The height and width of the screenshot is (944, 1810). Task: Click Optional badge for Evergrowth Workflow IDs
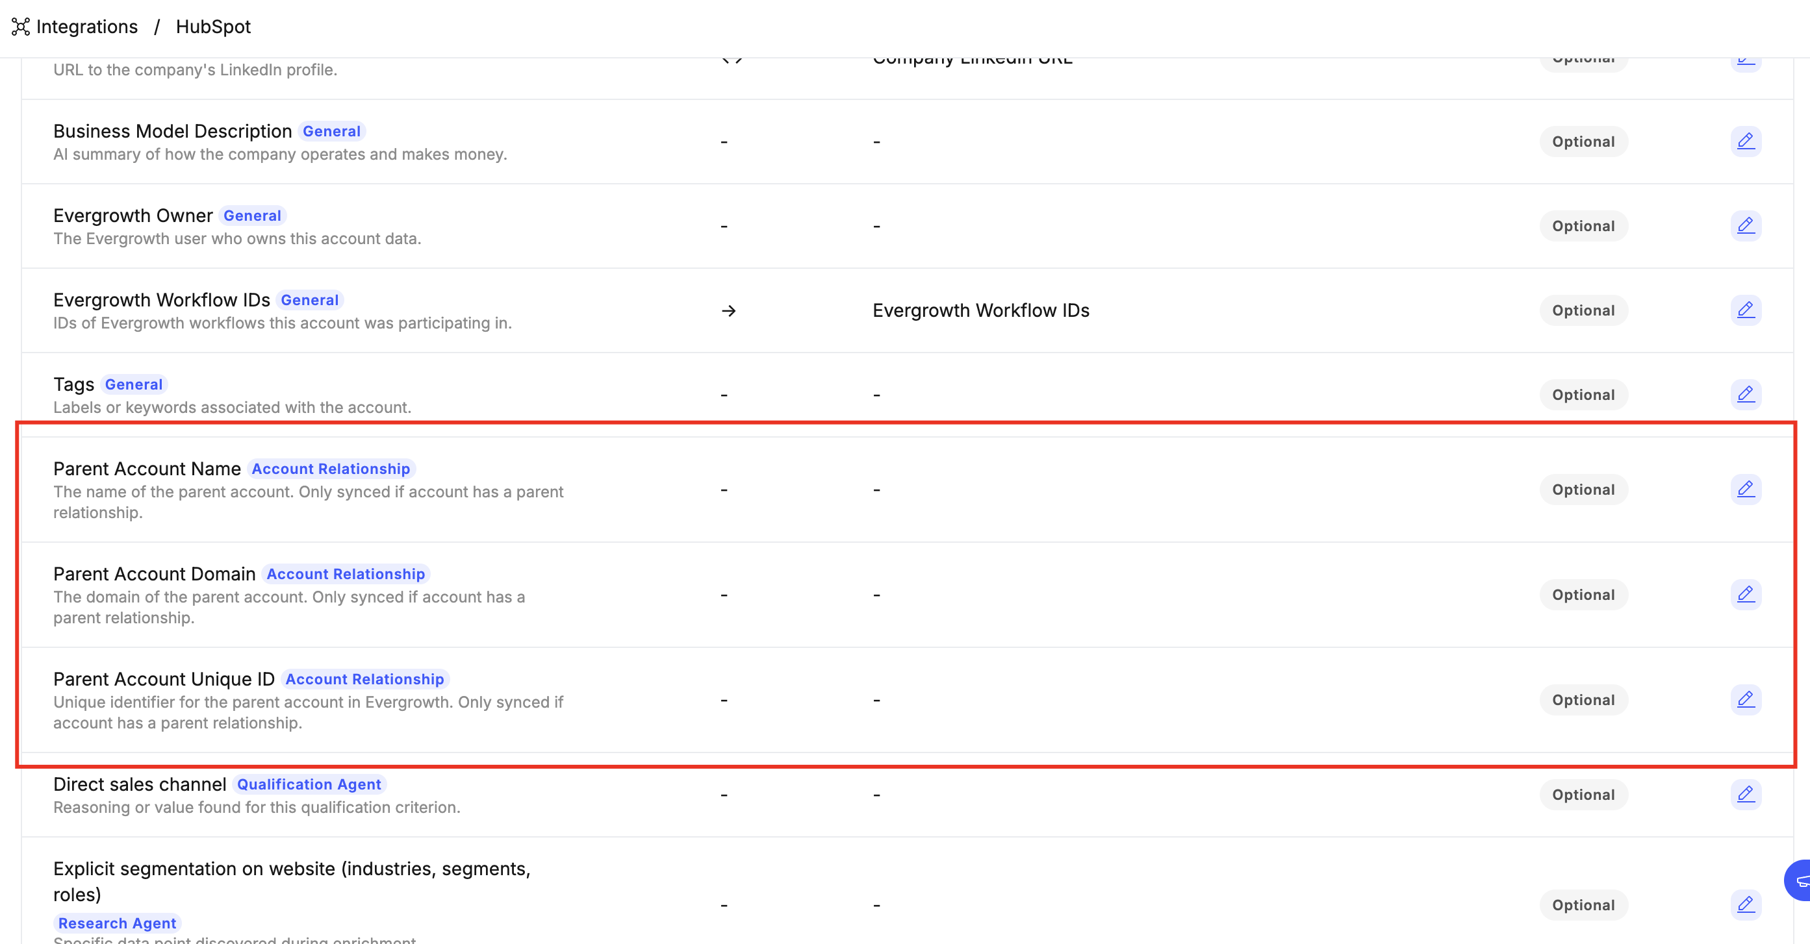[x=1583, y=310]
